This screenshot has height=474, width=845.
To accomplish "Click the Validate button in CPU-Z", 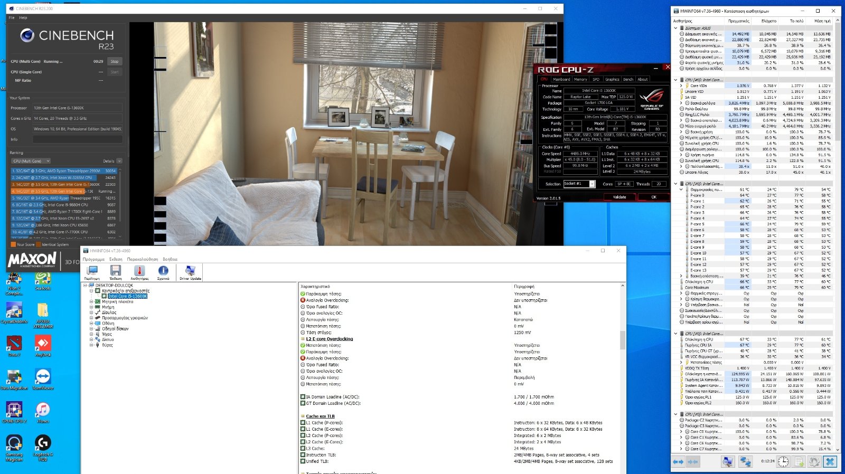I will tap(619, 197).
